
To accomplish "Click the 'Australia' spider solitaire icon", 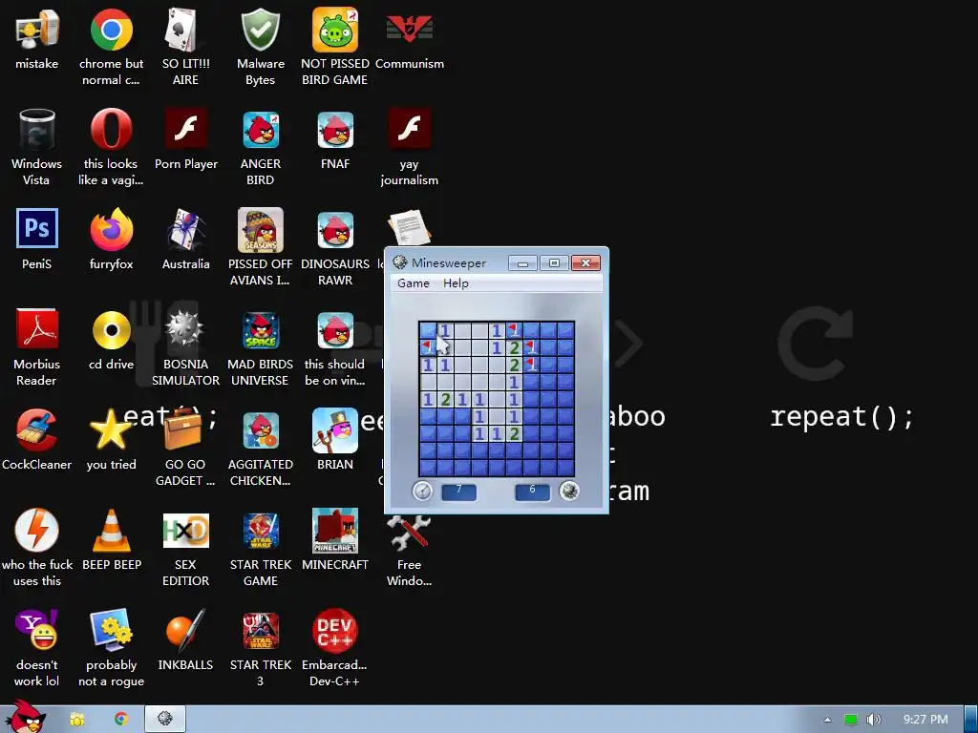I will [185, 229].
